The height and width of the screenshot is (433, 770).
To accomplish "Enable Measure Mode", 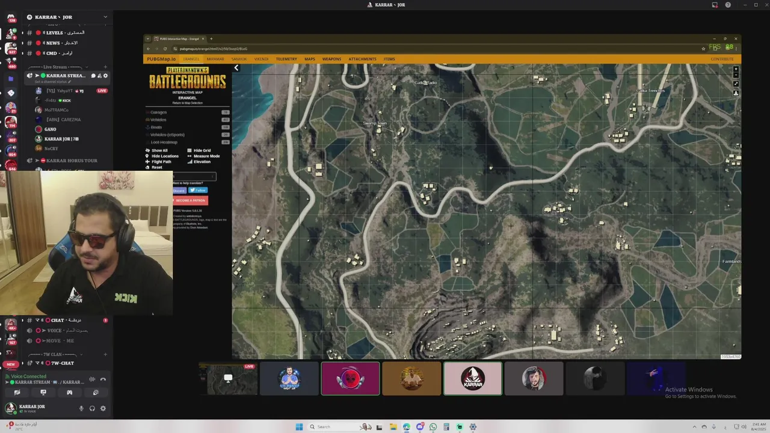I will 203,156.
